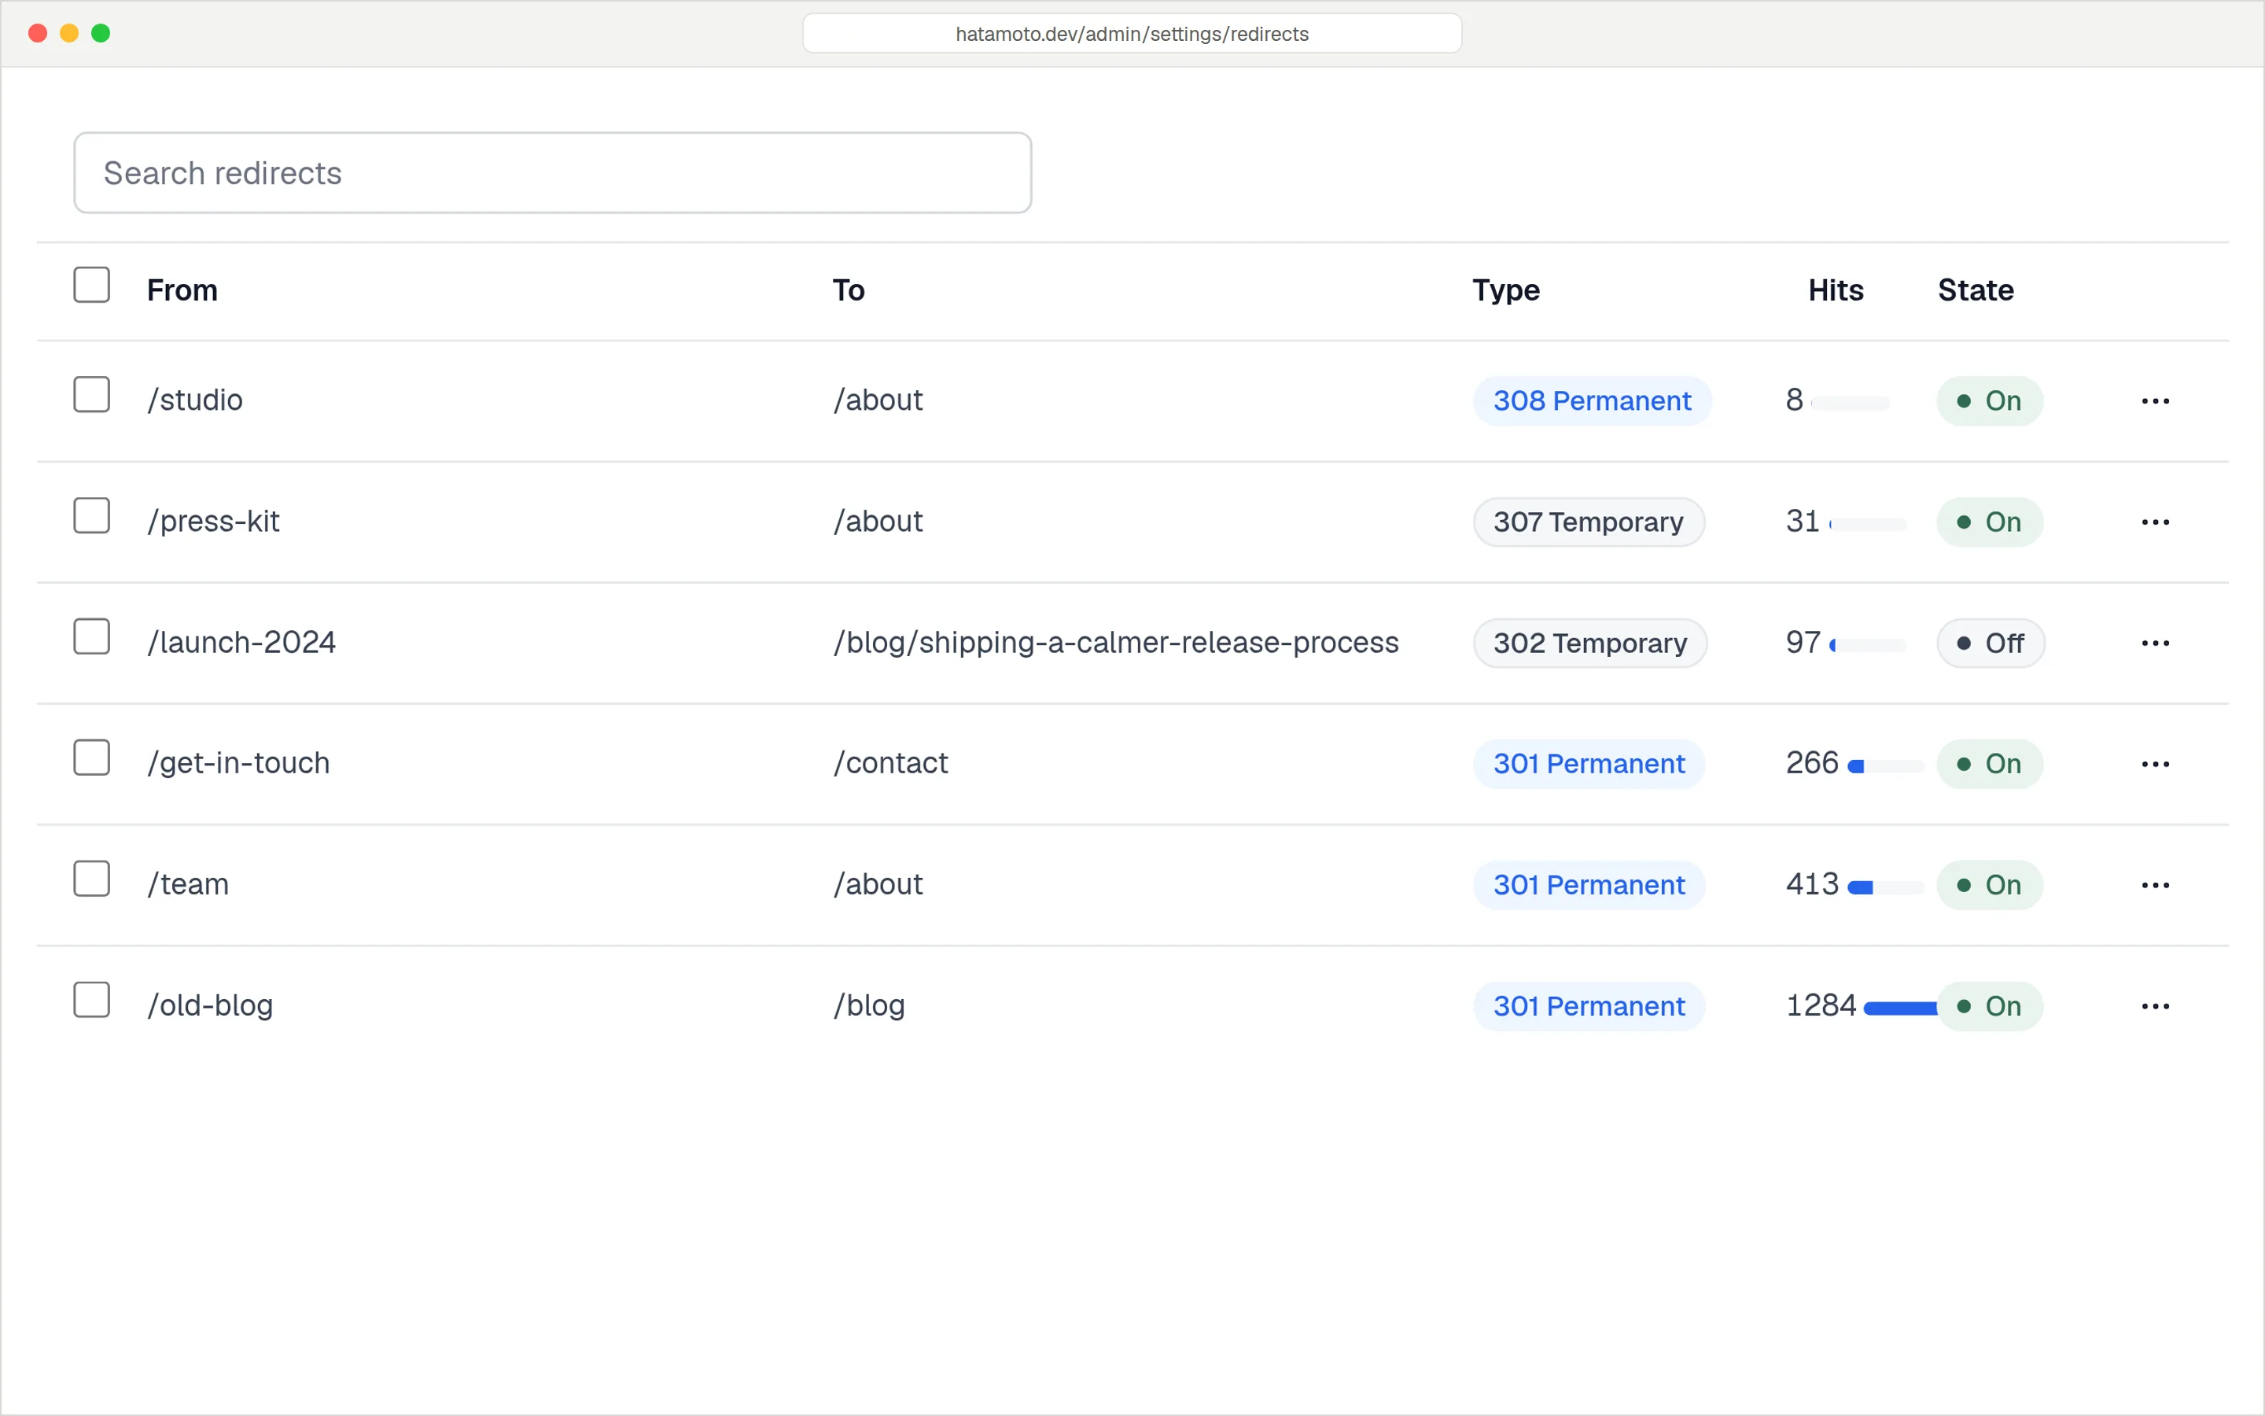Toggle the On state for /get-in-touch
Image resolution: width=2265 pixels, height=1416 pixels.
(x=1989, y=764)
